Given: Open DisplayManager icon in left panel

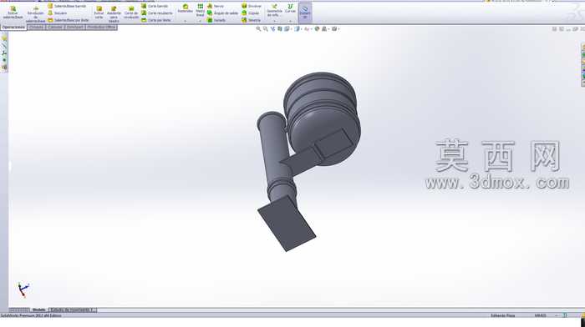Looking at the screenshot, I should click(x=4, y=68).
